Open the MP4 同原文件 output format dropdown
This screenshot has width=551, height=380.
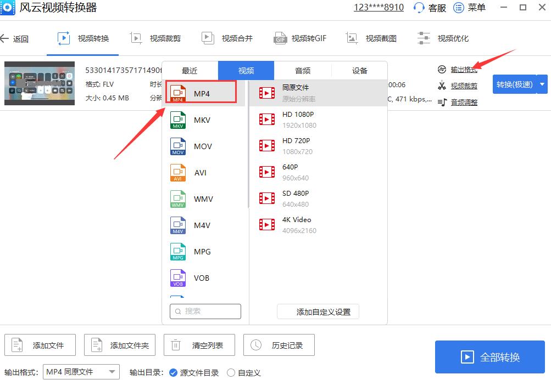(80, 372)
